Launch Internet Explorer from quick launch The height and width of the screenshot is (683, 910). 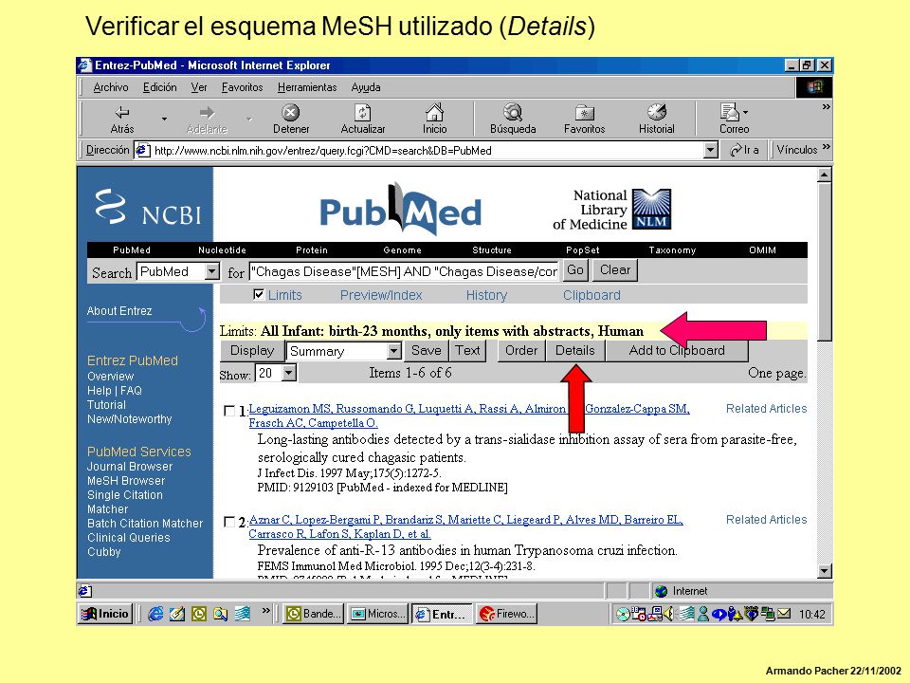click(x=155, y=614)
